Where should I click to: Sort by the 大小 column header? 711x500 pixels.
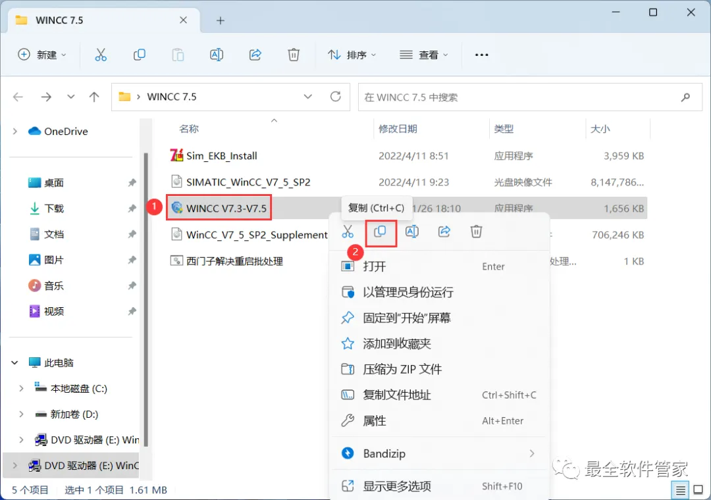pos(600,129)
